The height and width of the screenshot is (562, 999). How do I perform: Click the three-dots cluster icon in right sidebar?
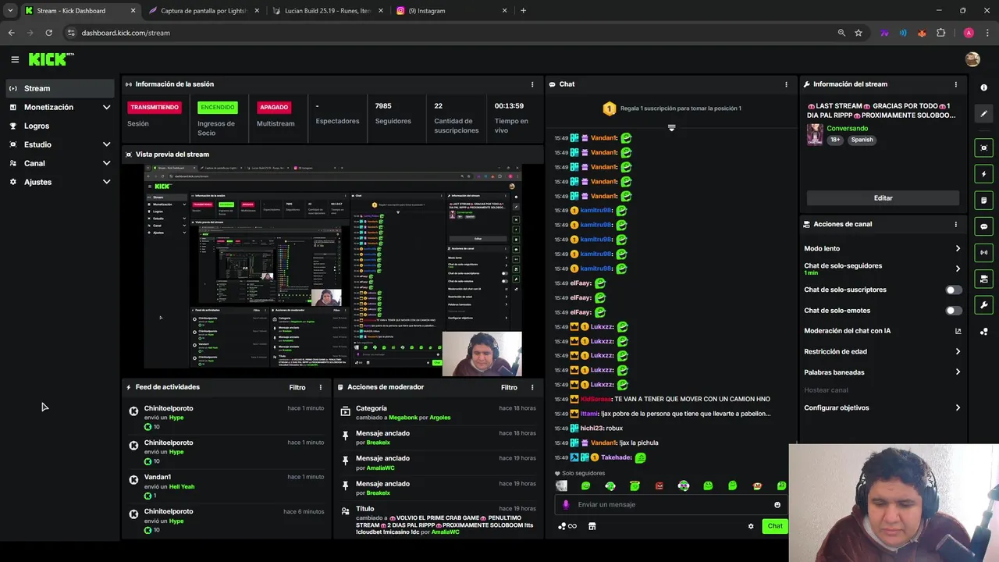pyautogui.click(x=983, y=332)
